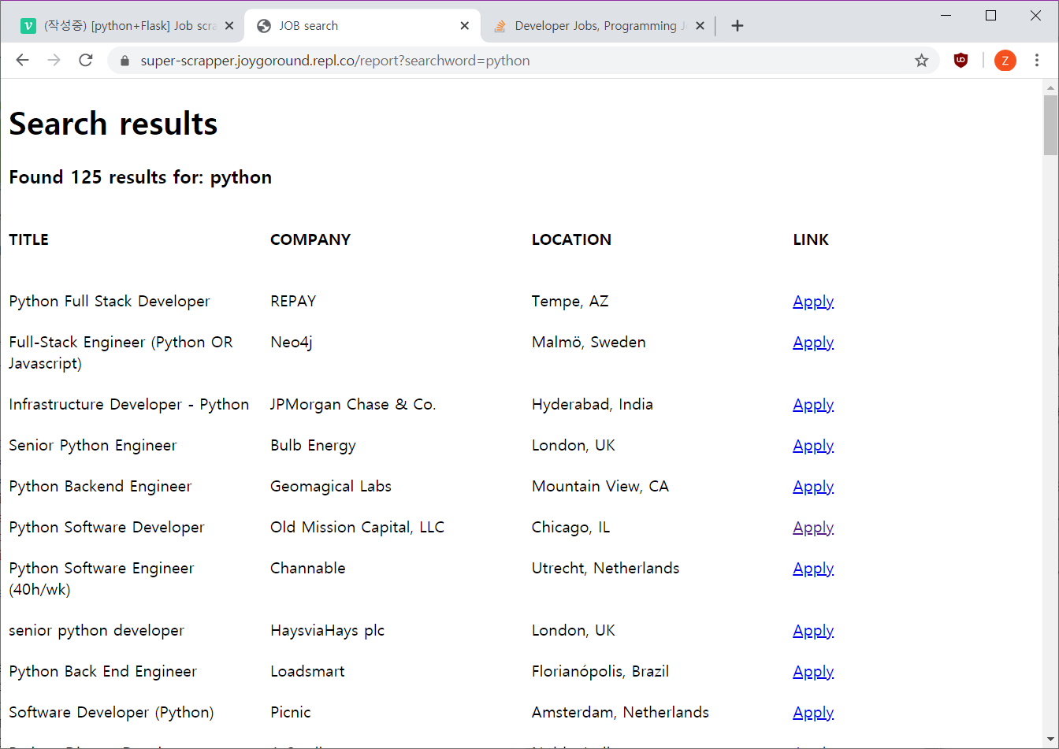Apply to Python Full Stack Developer at REPAY
Viewport: 1059px width, 749px height.
click(813, 302)
